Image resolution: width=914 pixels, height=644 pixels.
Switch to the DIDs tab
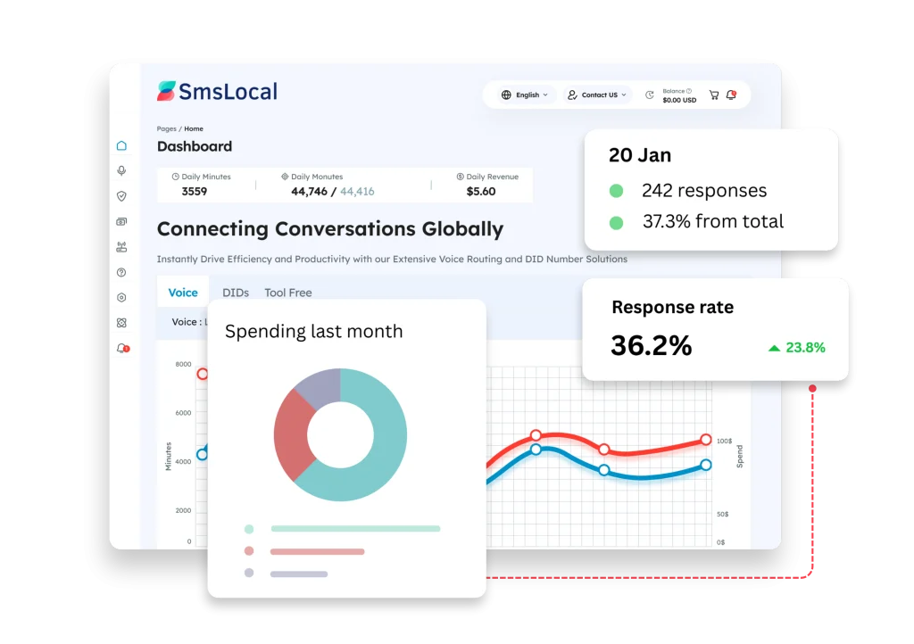pyautogui.click(x=236, y=293)
